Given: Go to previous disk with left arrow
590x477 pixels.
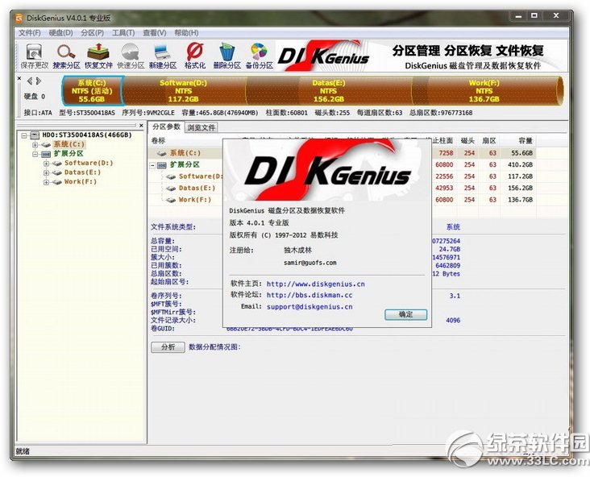Looking at the screenshot, I should (x=30, y=81).
